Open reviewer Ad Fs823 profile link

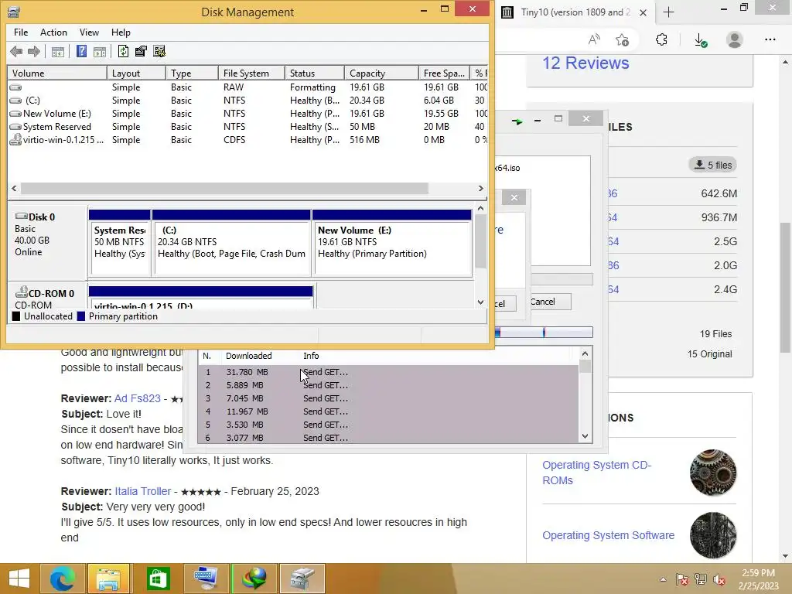tap(138, 398)
